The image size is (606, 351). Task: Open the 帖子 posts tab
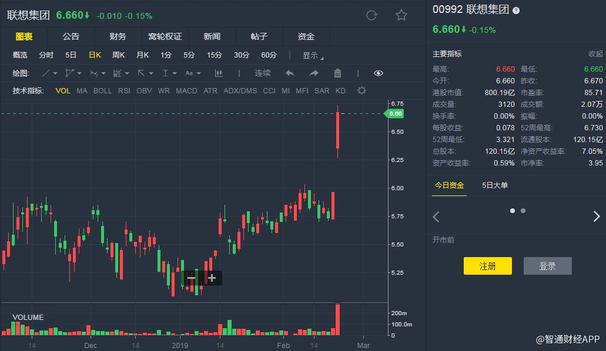pyautogui.click(x=259, y=36)
